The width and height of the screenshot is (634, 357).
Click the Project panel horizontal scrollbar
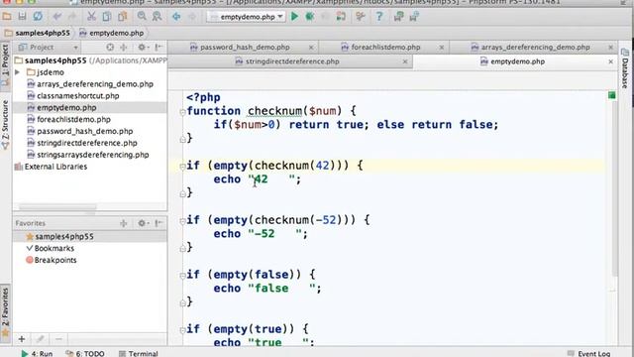57,207
